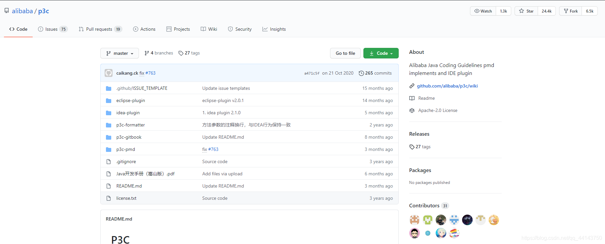
Task: Open the 'Update issue templates' commit message
Action: (x=226, y=88)
